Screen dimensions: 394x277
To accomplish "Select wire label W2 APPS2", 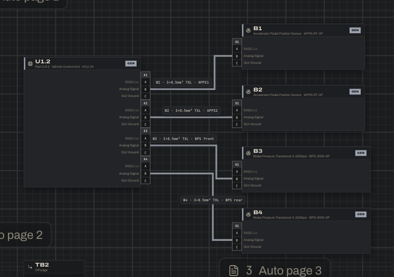I will tap(191, 110).
